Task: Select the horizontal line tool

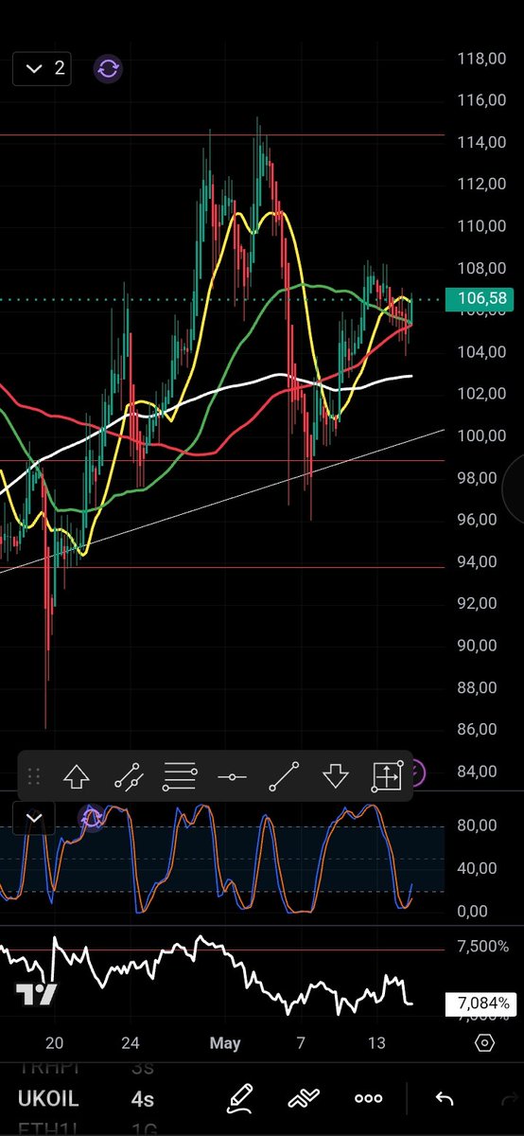Action: tap(232, 777)
